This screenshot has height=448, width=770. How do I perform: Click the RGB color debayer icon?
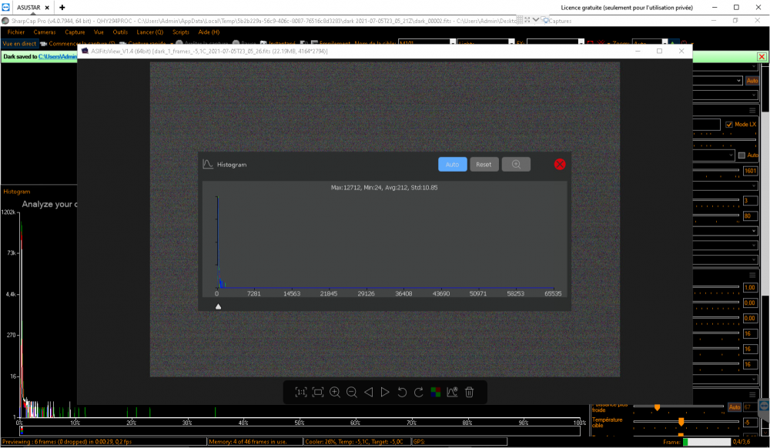(436, 392)
